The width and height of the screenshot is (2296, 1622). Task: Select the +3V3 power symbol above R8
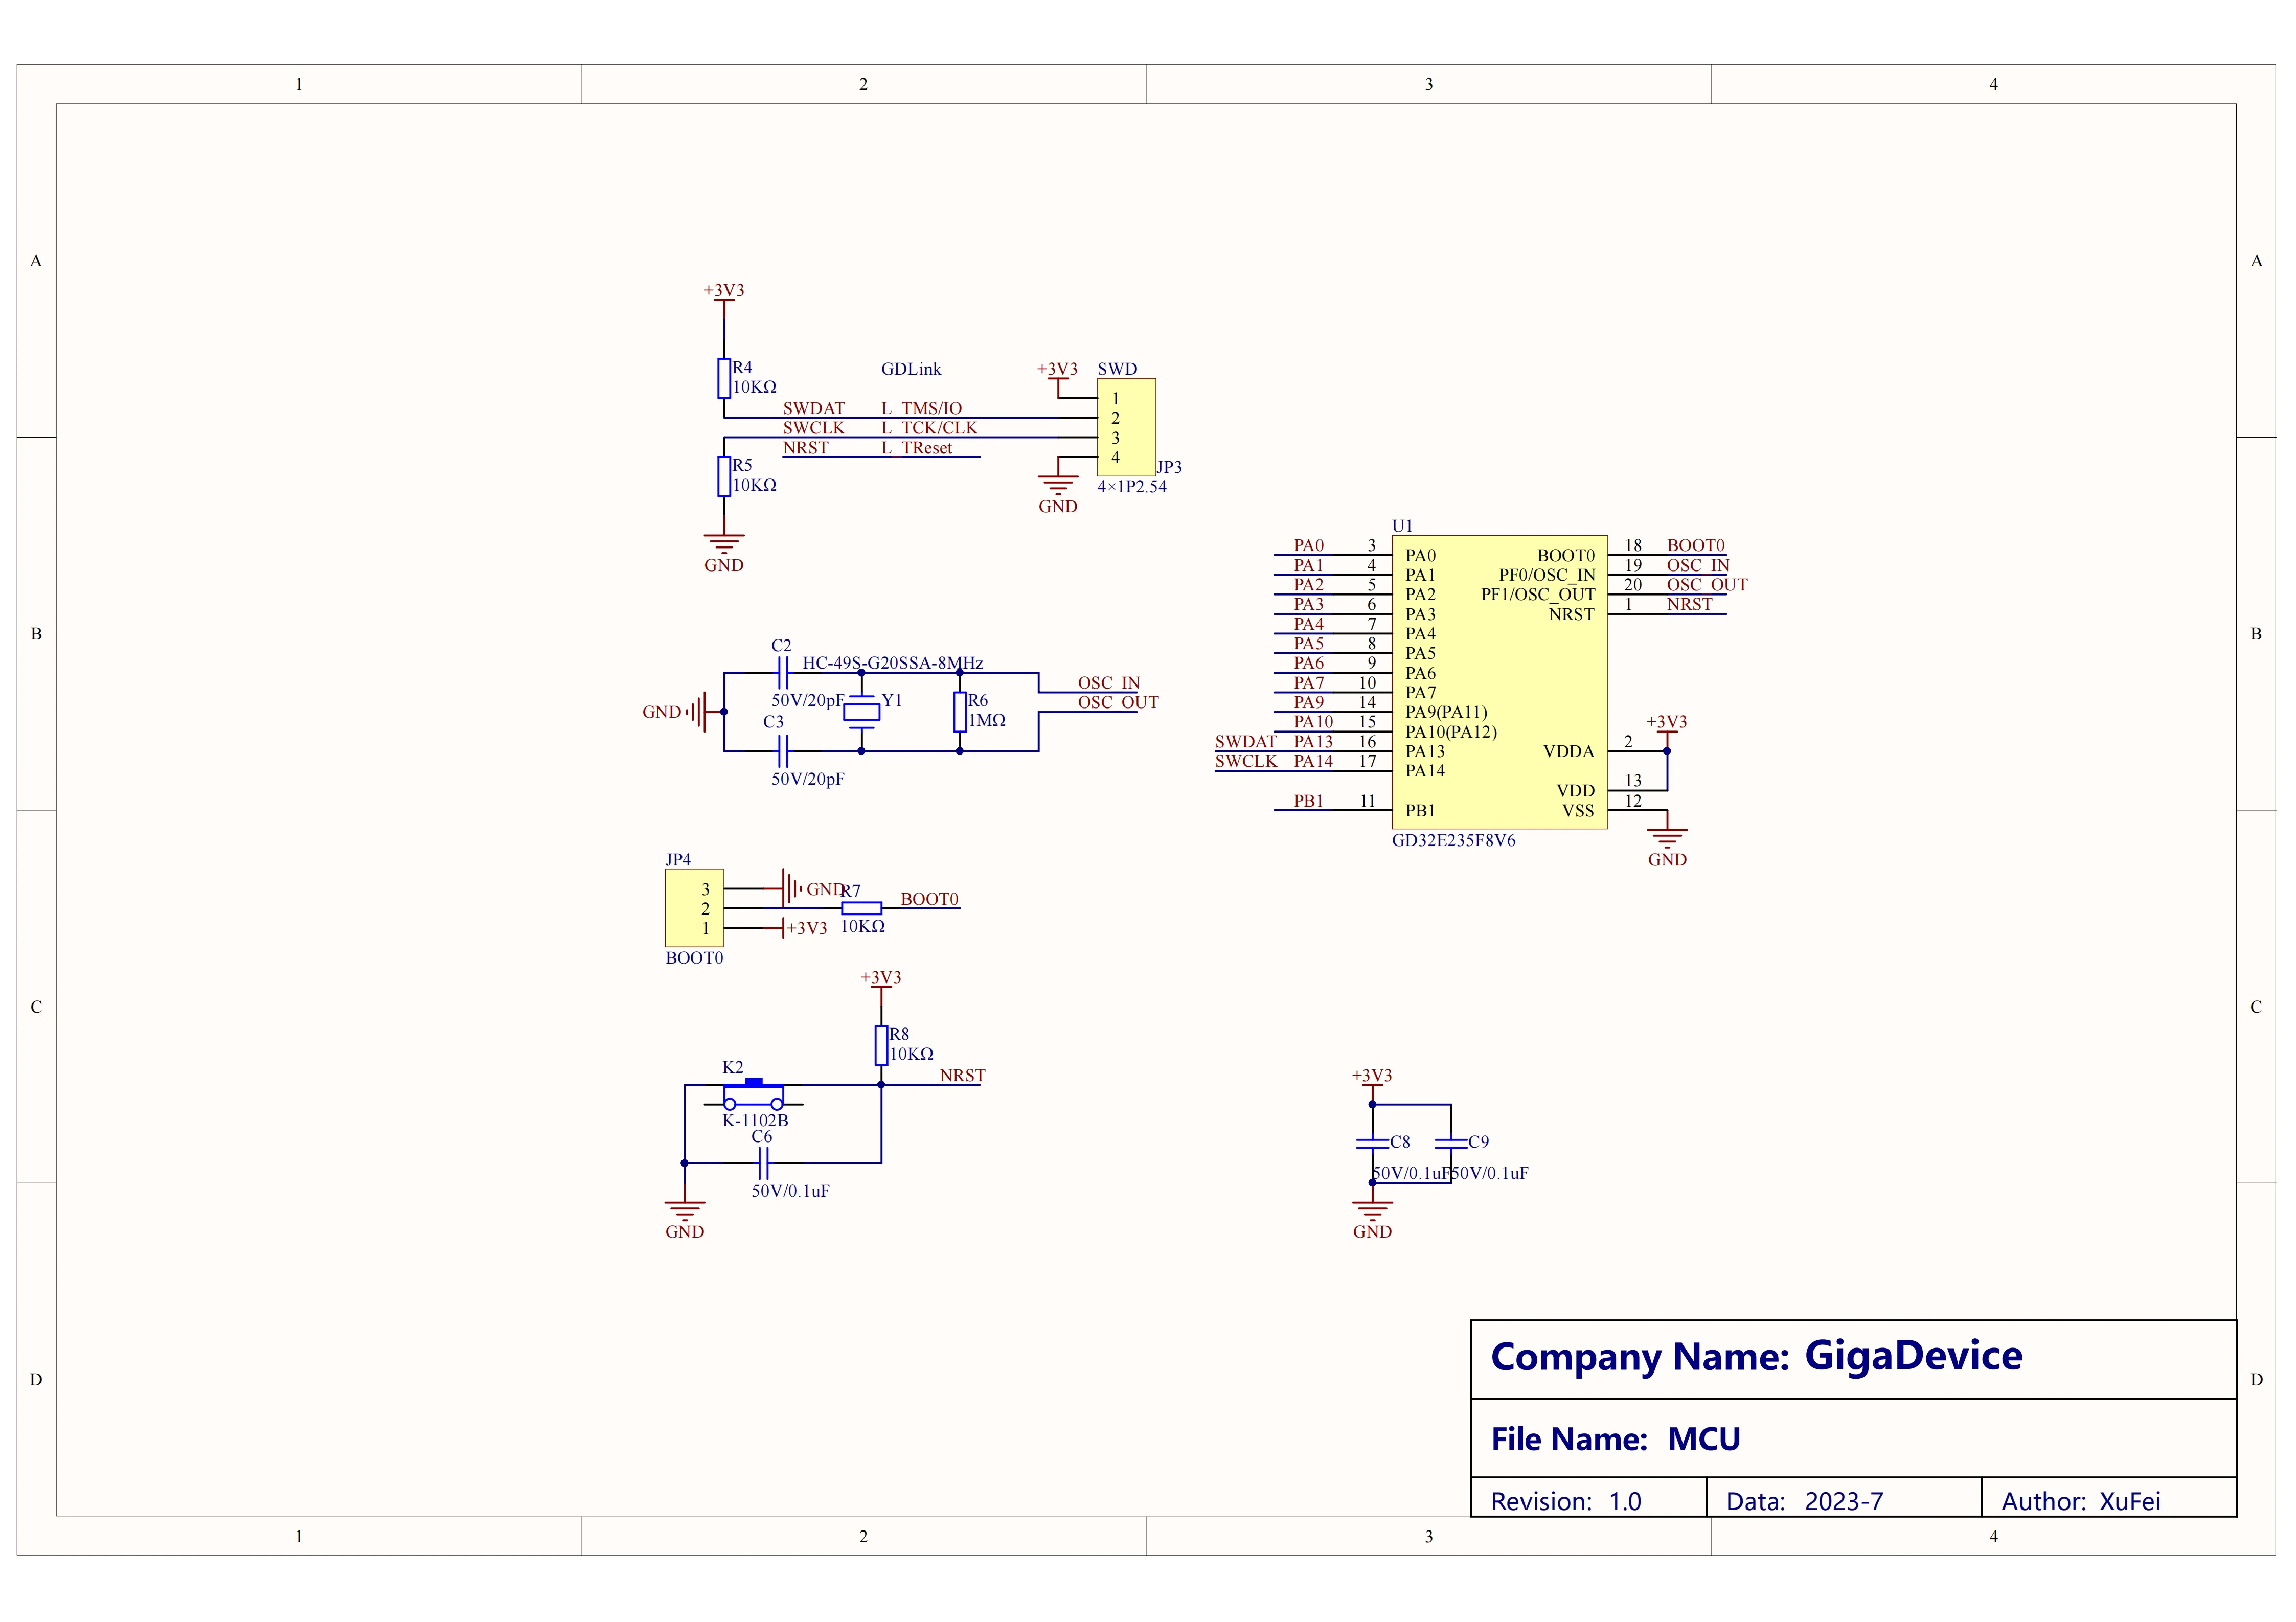point(880,983)
